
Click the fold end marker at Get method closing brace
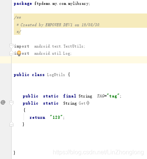11,124
